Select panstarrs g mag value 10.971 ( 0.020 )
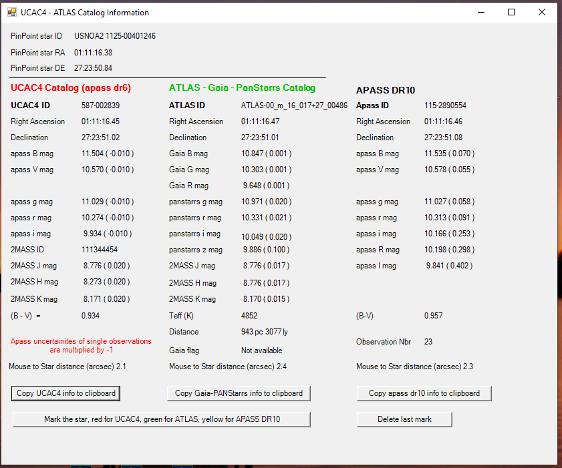Image resolution: width=562 pixels, height=468 pixels. [267, 202]
